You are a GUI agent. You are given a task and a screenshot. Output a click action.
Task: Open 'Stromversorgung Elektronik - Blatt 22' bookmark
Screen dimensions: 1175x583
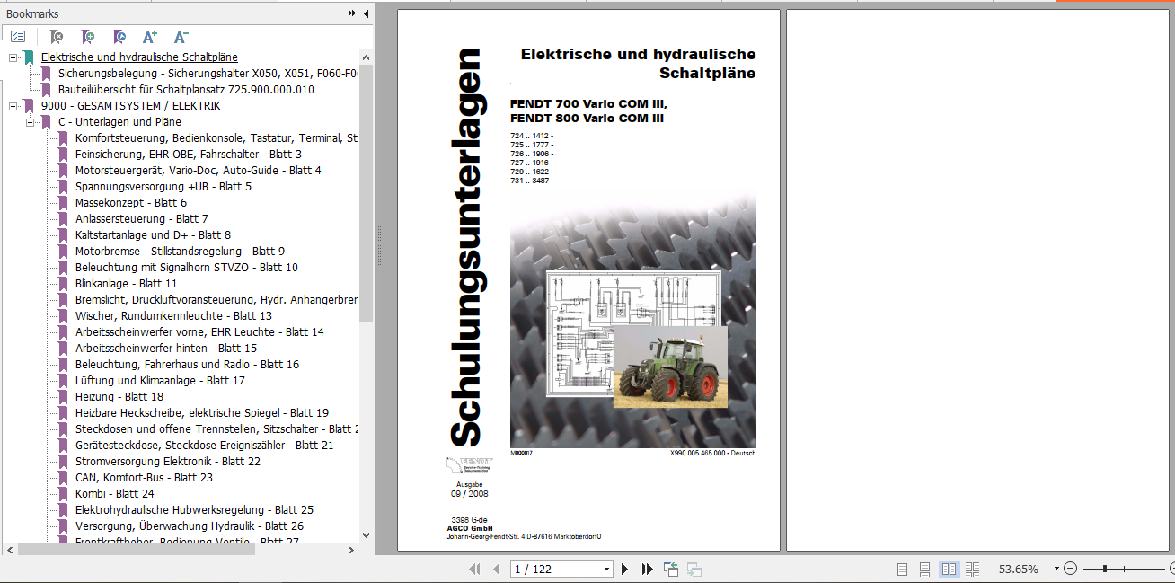pos(168,462)
